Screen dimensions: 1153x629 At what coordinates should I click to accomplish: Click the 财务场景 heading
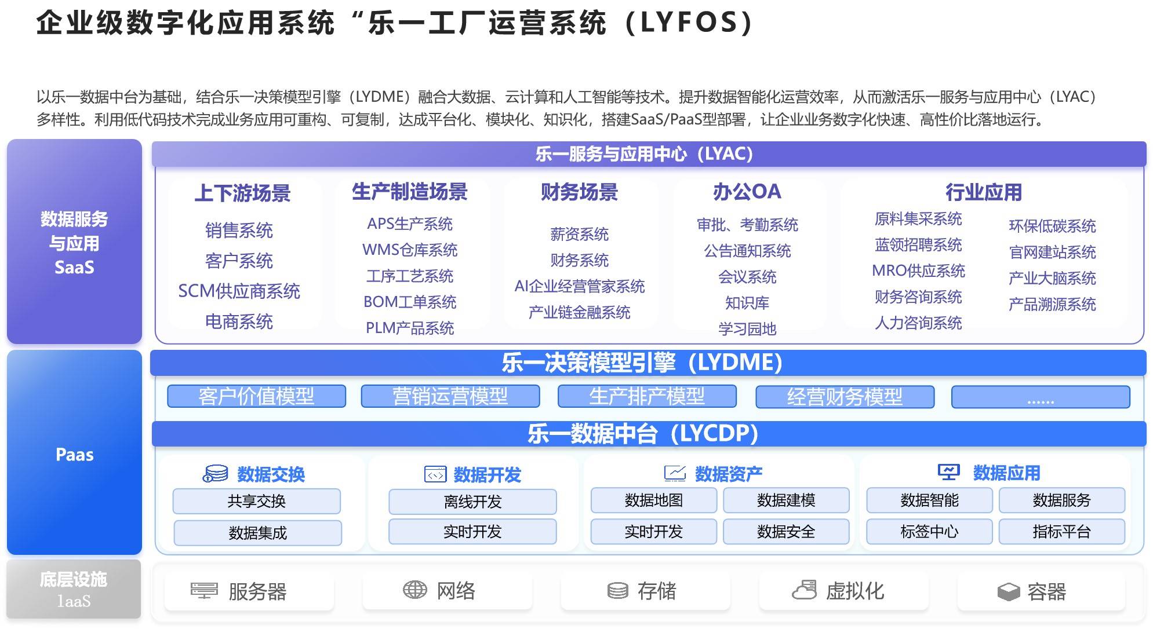pyautogui.click(x=579, y=192)
